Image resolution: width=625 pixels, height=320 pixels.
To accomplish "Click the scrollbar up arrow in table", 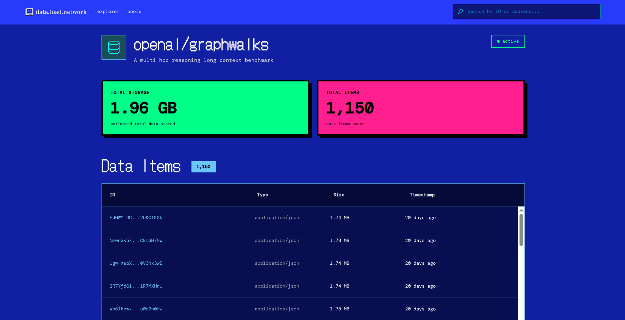I will [x=521, y=210].
